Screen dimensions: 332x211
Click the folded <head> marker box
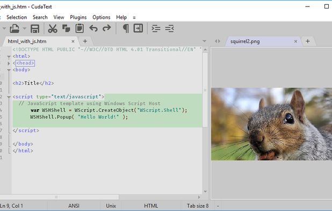(x=25, y=63)
